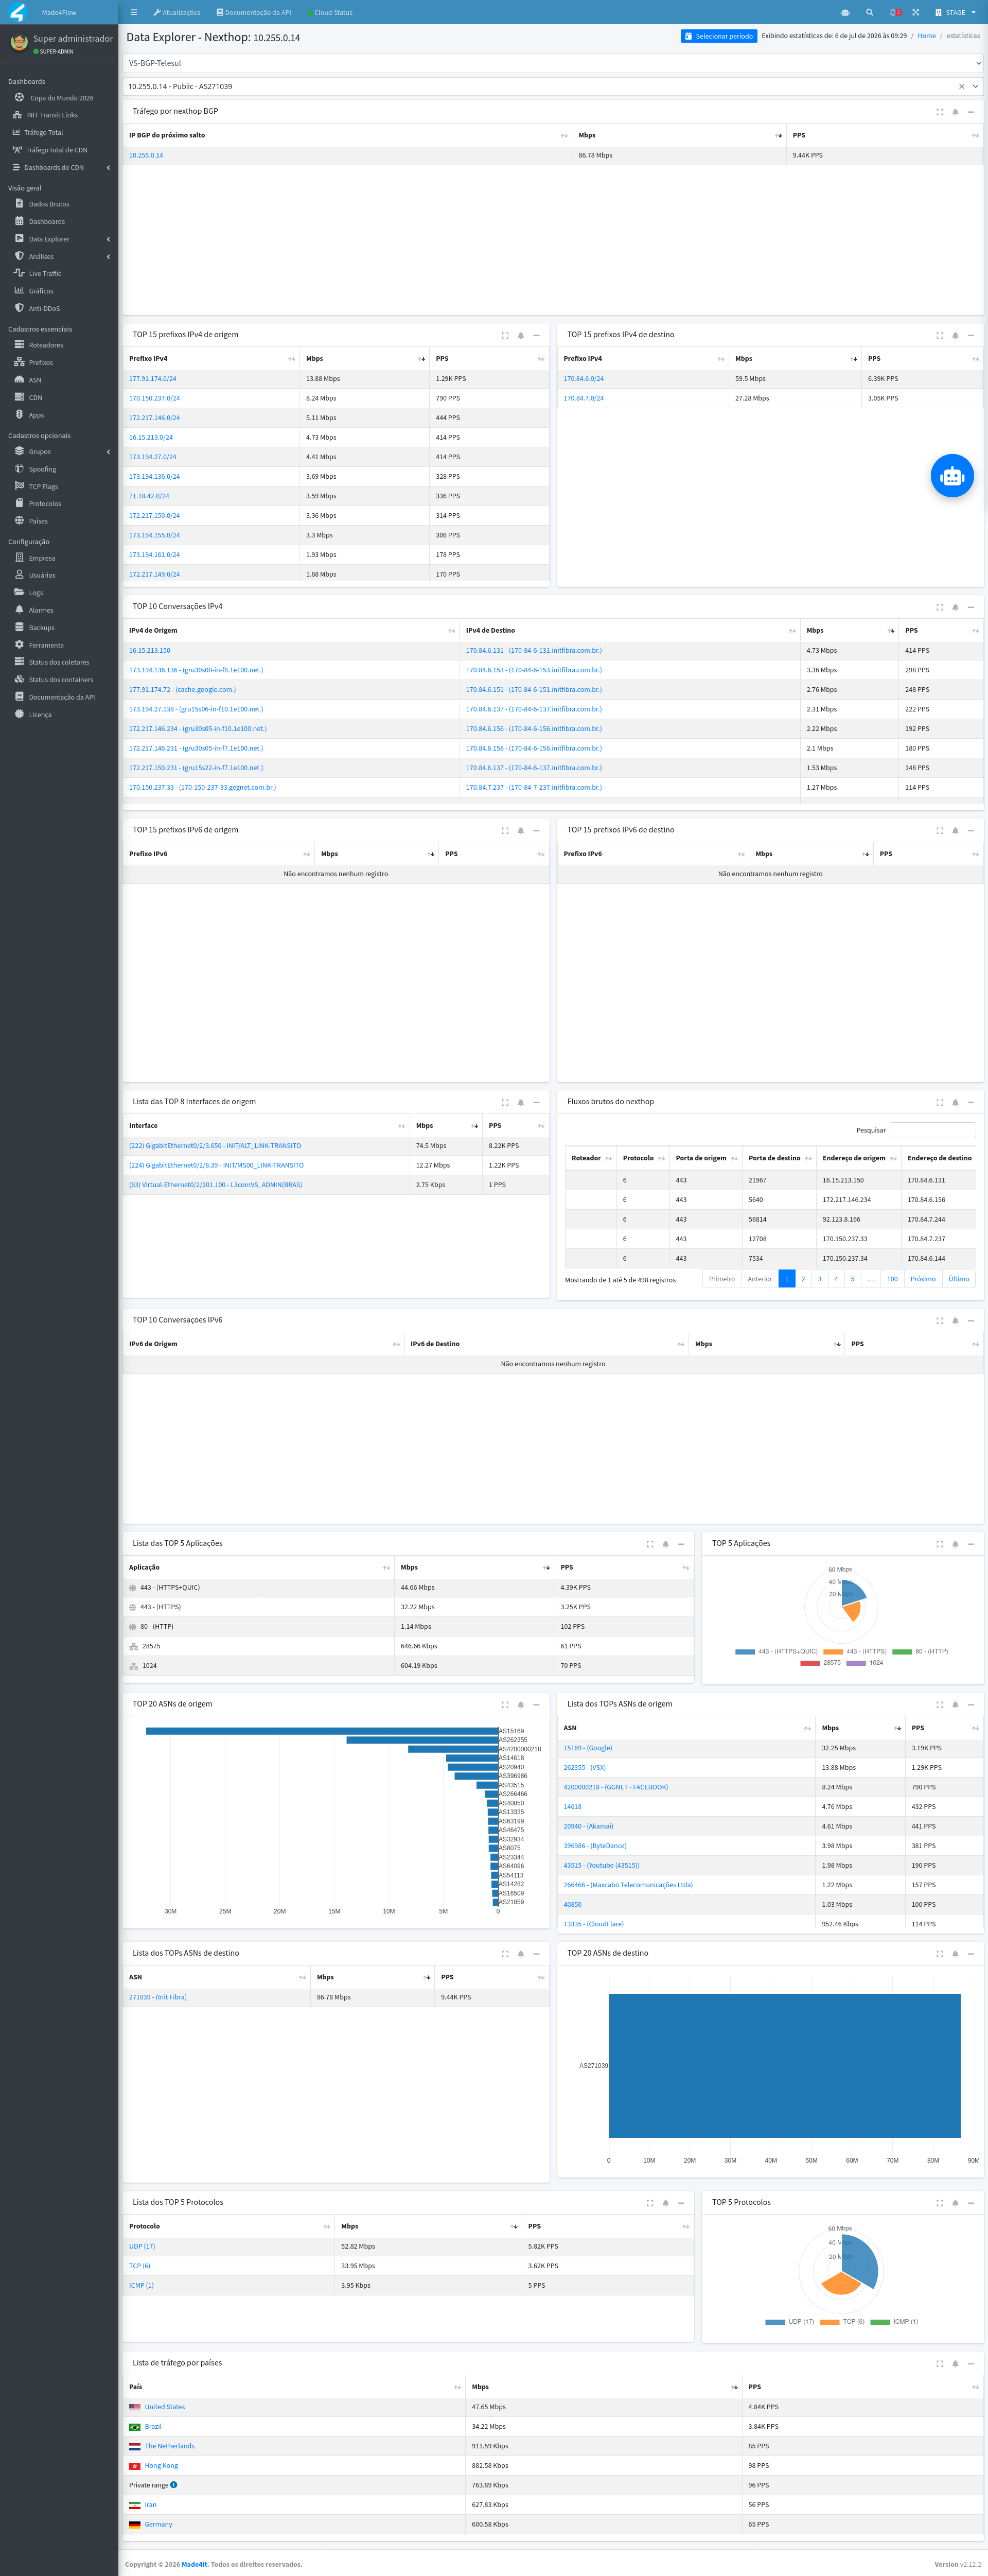Collapse the TOP 20 ASNs de origem panel
988x2576 pixels.
tap(536, 1704)
